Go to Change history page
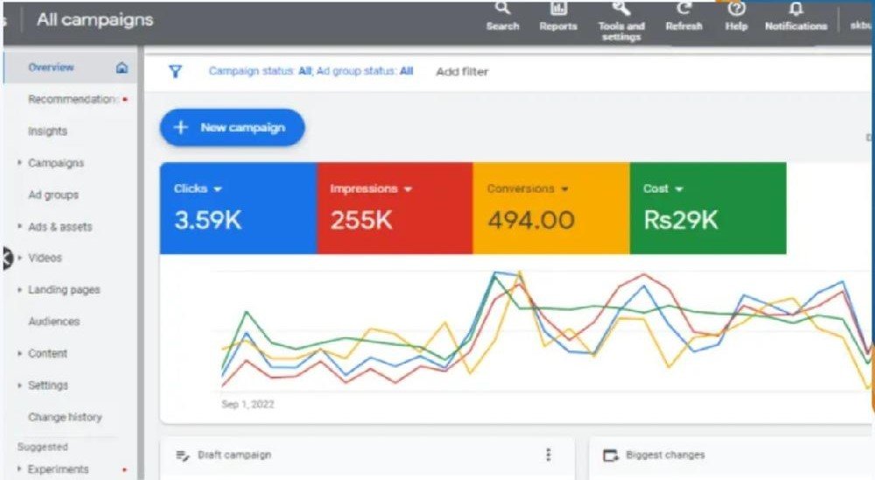 (65, 418)
